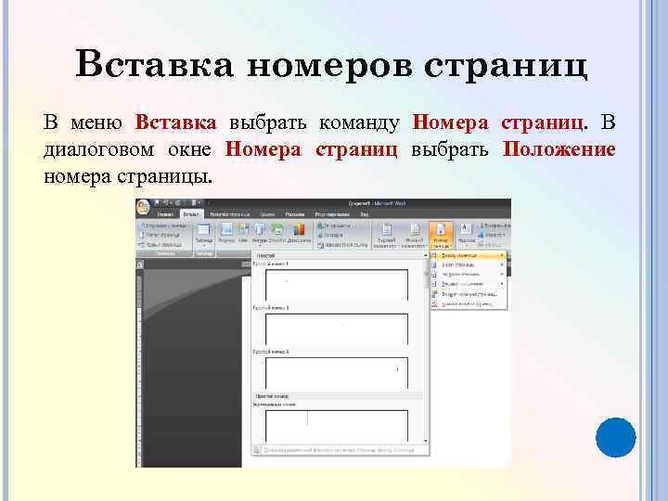
Task: Open the Рассылки ribbon tab
Action: tap(295, 214)
